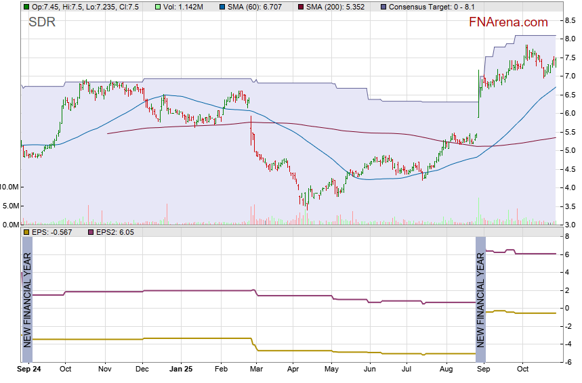
Task: Click the green OHLC price legend swatch
Action: coord(26,7)
